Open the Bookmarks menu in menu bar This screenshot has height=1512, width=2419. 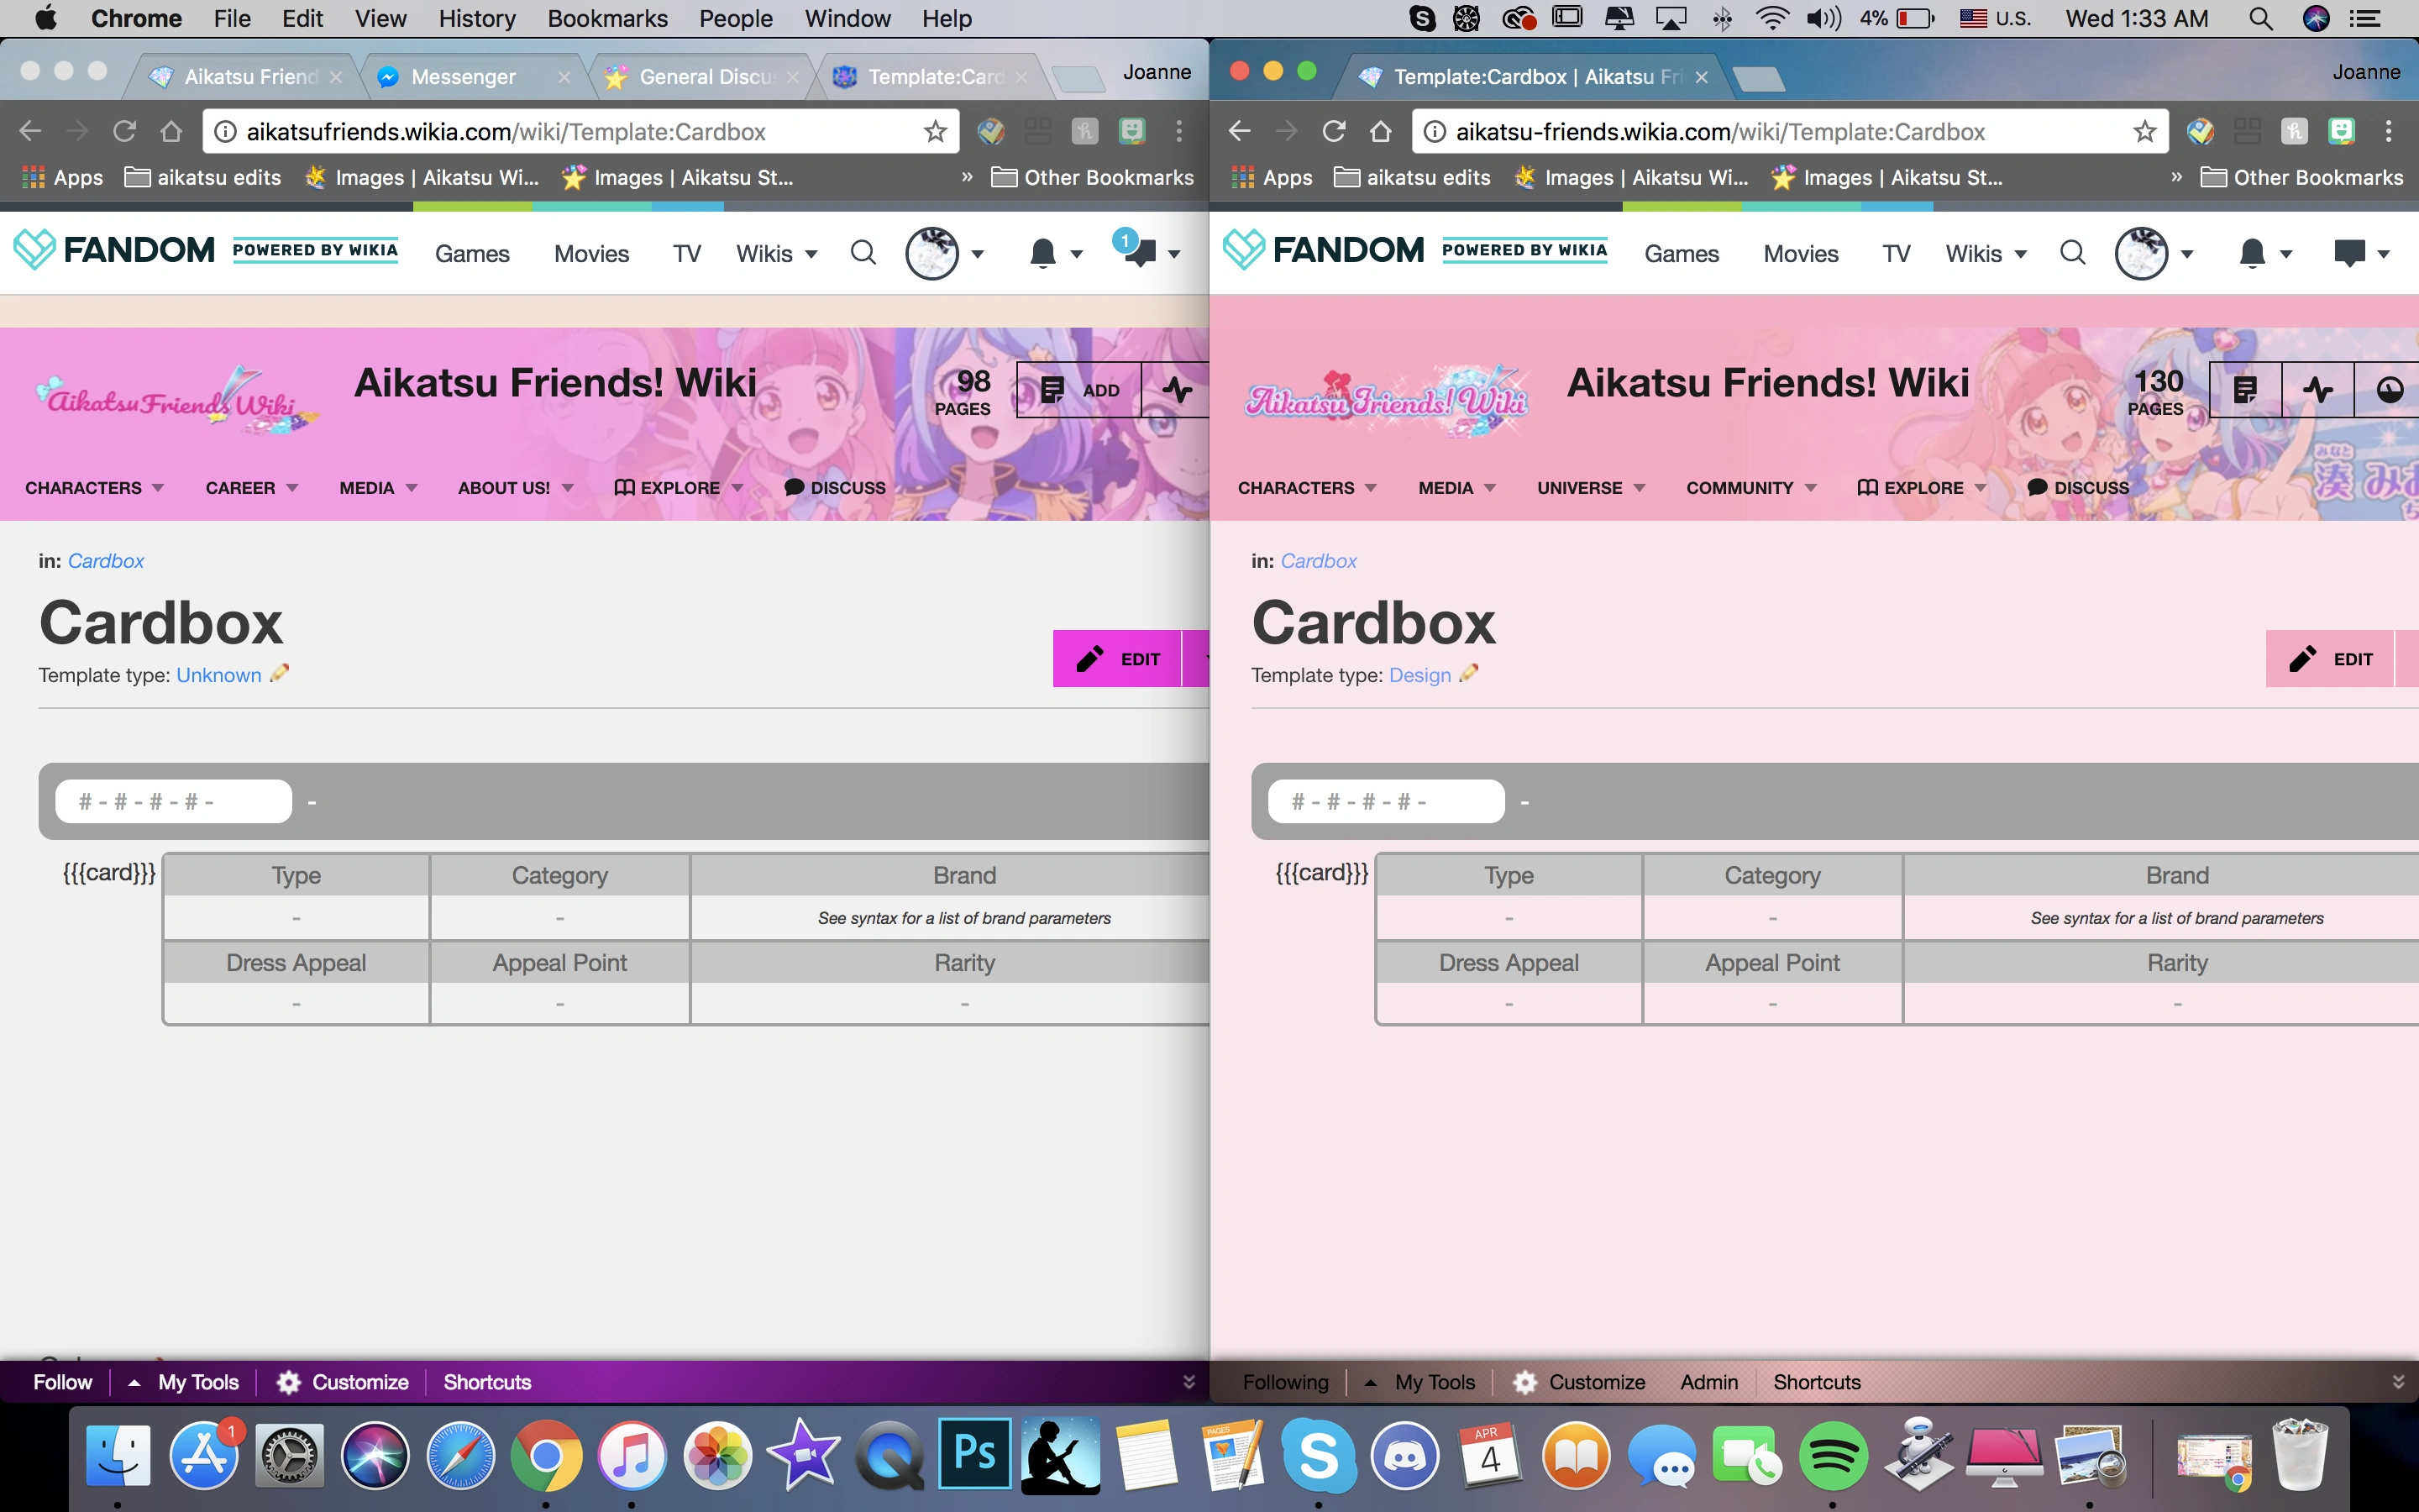click(606, 18)
